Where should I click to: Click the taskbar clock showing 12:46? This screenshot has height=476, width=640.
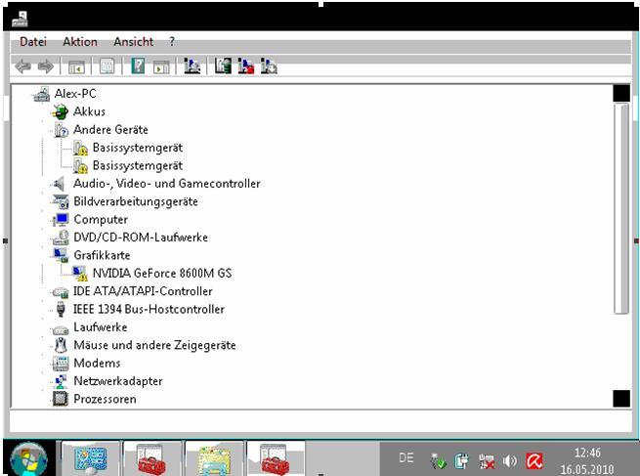click(x=587, y=453)
